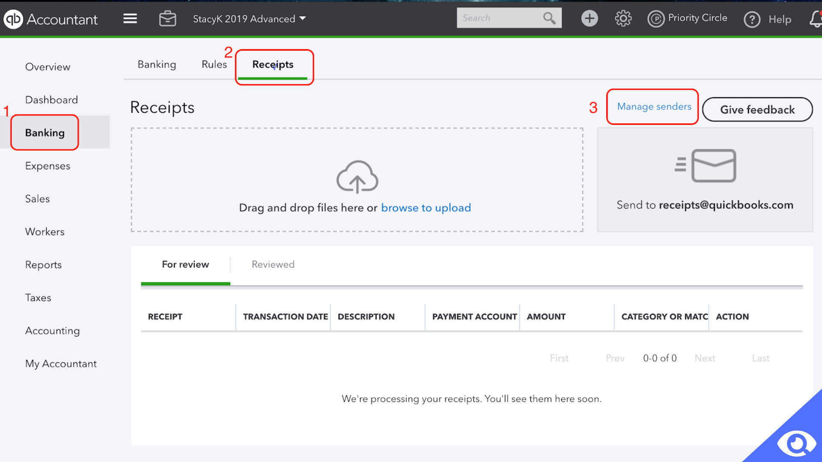
Task: Click the Next pagination link
Action: pyautogui.click(x=705, y=358)
